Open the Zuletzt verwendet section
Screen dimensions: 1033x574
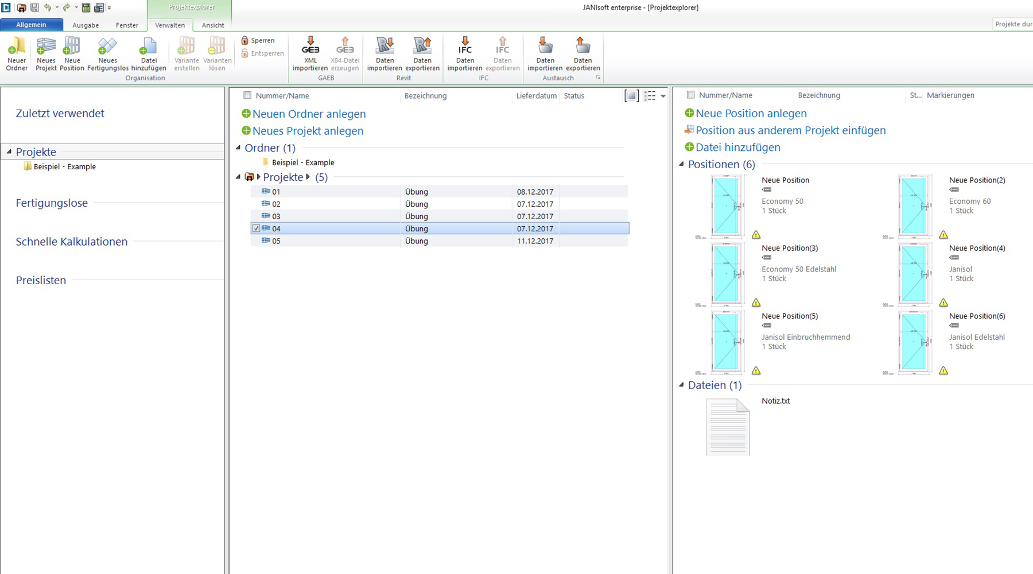coord(60,113)
